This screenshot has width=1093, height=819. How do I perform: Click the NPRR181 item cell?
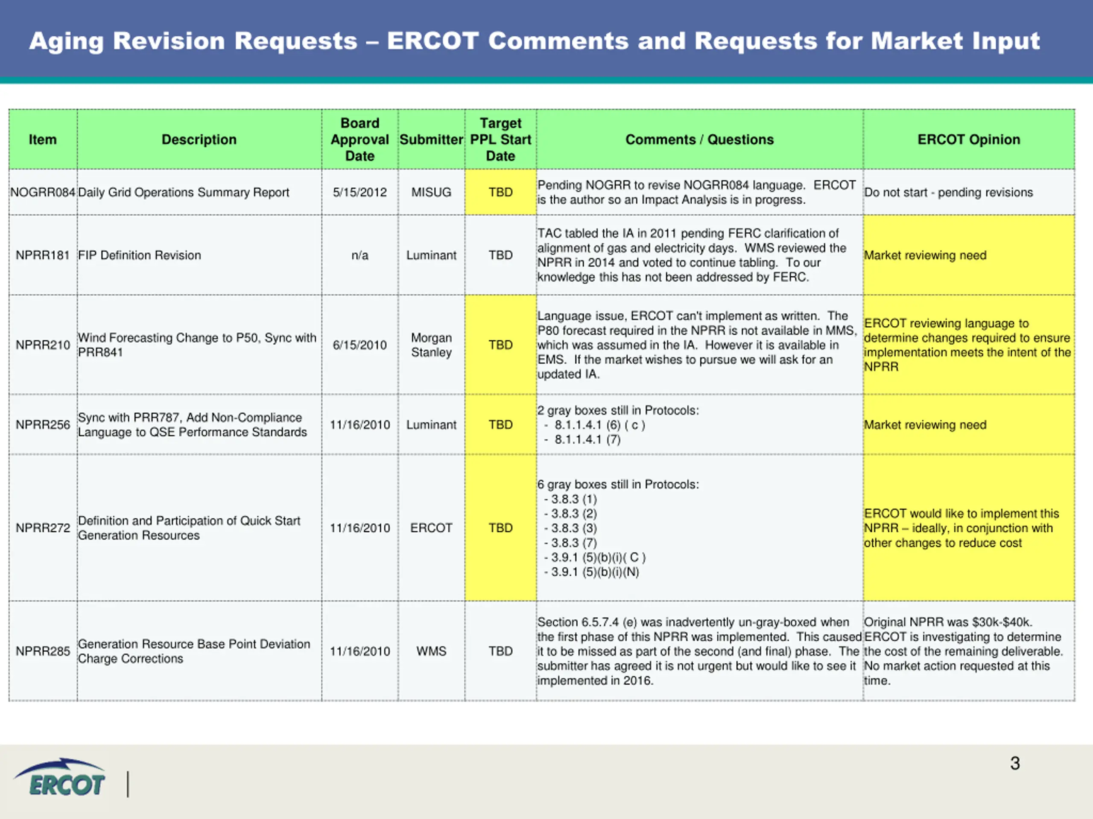point(43,255)
